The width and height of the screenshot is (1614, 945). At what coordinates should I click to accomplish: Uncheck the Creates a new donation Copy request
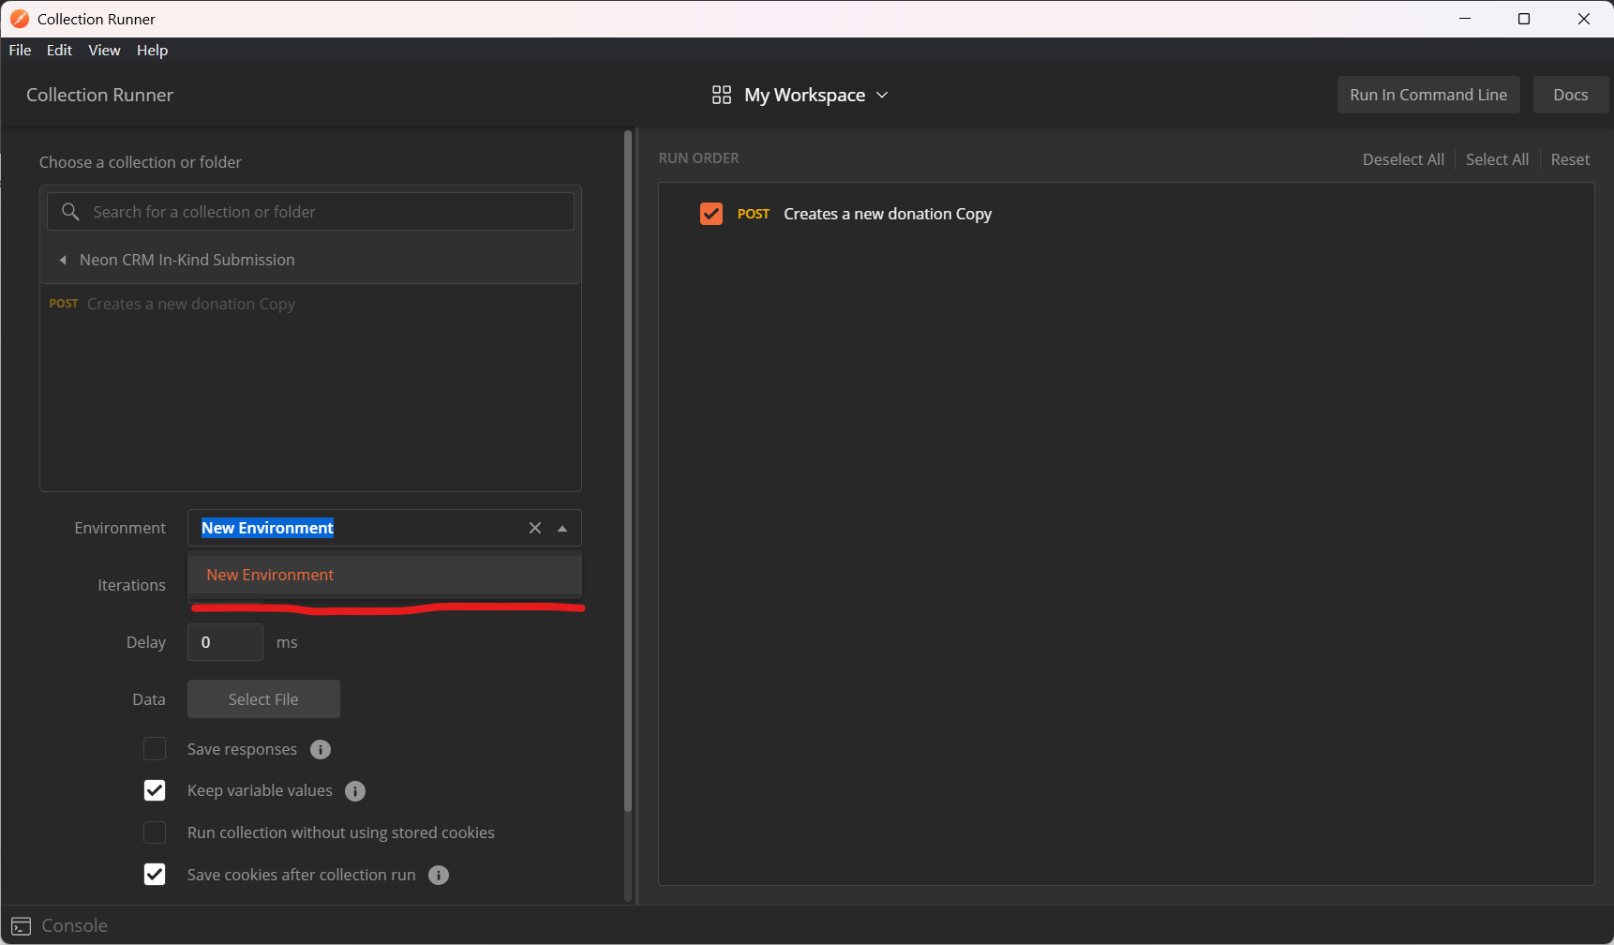point(711,214)
